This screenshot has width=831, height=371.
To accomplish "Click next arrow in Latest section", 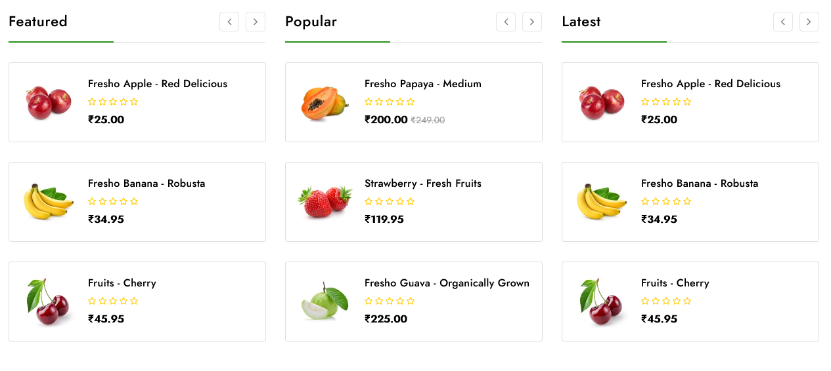I will (x=809, y=22).
